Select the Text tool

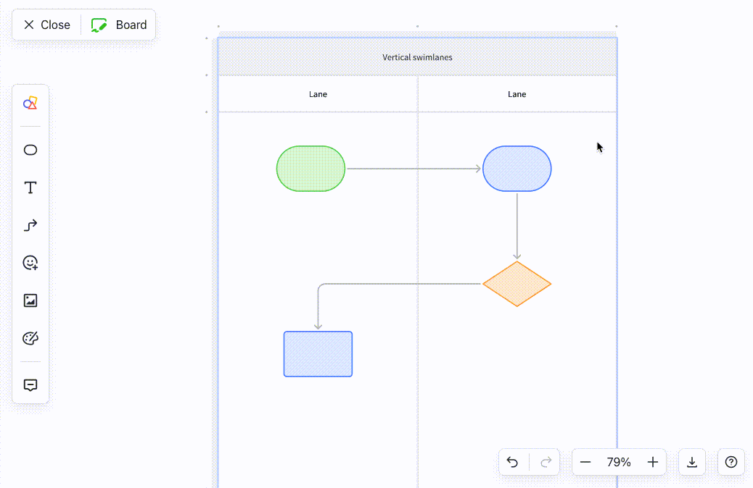(30, 187)
